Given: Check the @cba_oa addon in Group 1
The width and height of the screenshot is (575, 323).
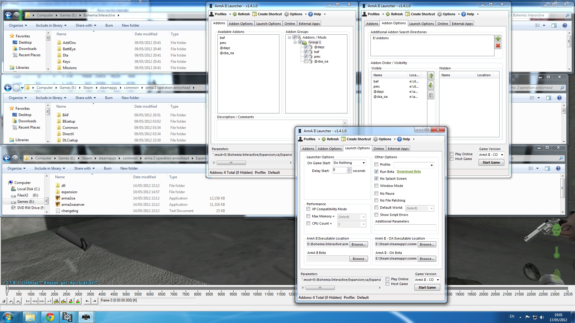Looking at the screenshot, I should click(x=306, y=61).
